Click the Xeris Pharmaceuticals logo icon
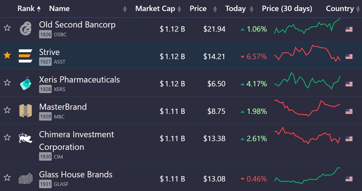 click(25, 83)
